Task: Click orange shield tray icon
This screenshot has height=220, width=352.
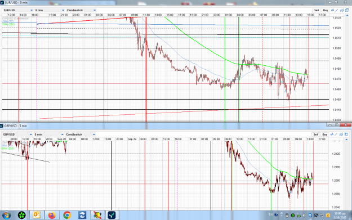Action: [328, 215]
